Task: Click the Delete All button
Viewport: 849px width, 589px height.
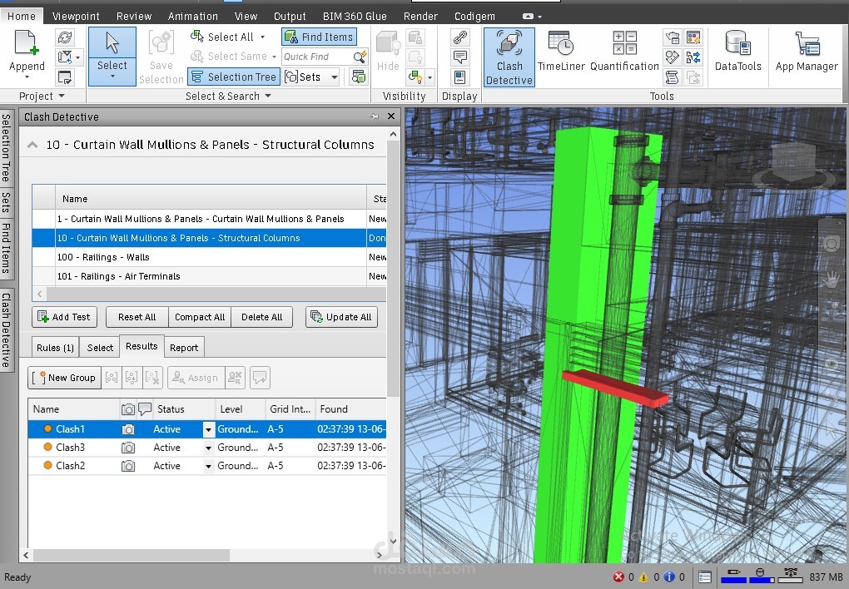Action: click(x=262, y=317)
